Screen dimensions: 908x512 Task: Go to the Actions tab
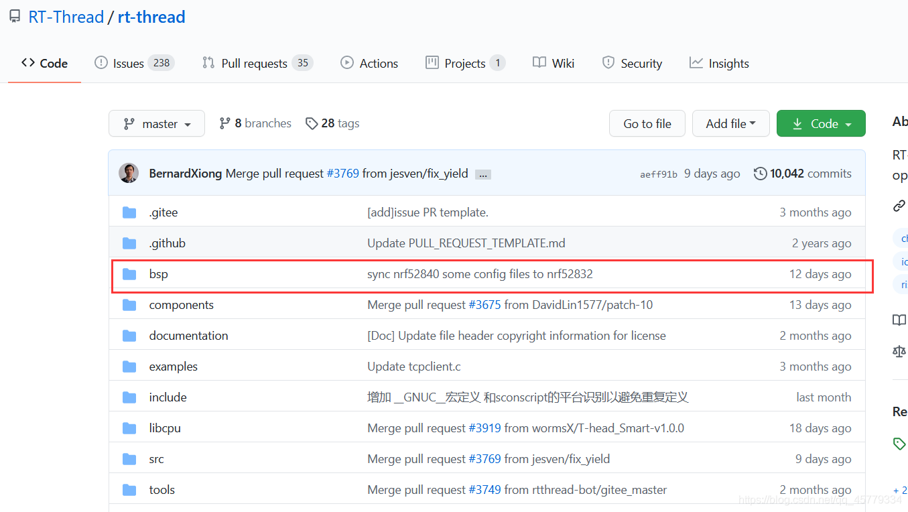point(369,63)
